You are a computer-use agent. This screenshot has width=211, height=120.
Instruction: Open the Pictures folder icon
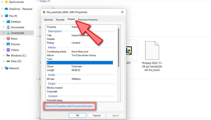8,44
